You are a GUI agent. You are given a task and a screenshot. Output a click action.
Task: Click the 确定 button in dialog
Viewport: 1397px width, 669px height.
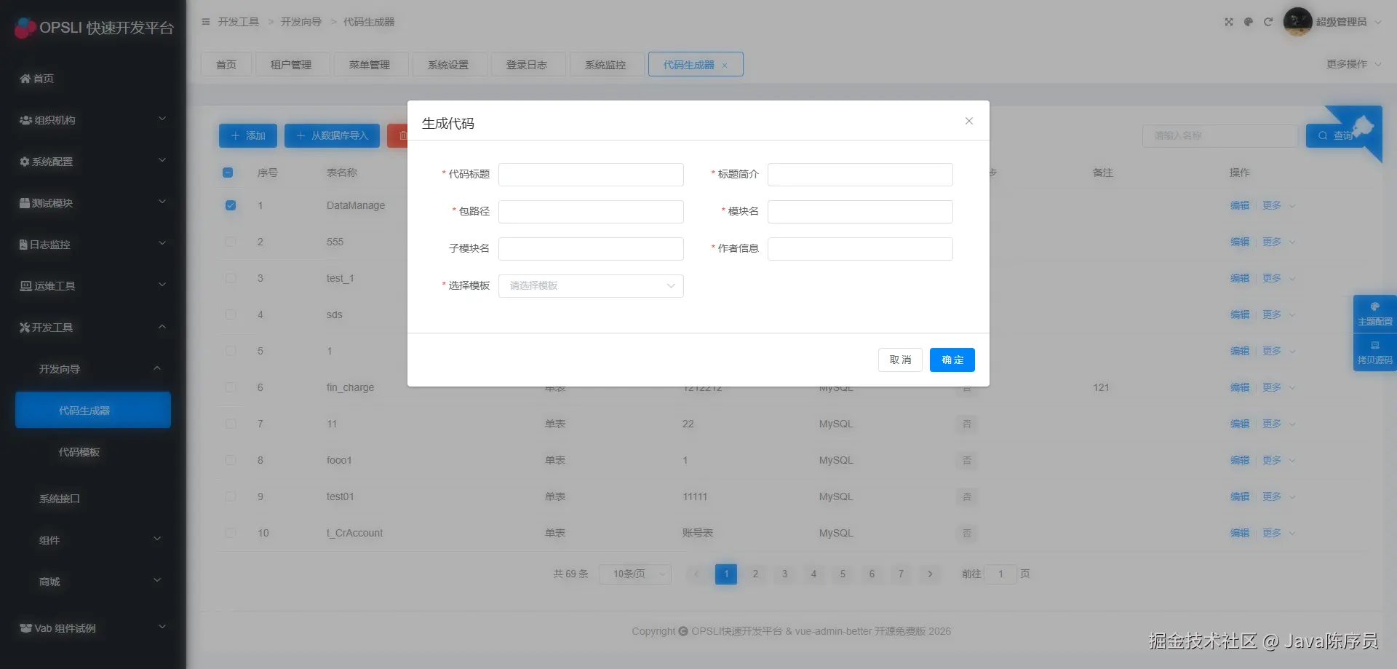click(952, 360)
